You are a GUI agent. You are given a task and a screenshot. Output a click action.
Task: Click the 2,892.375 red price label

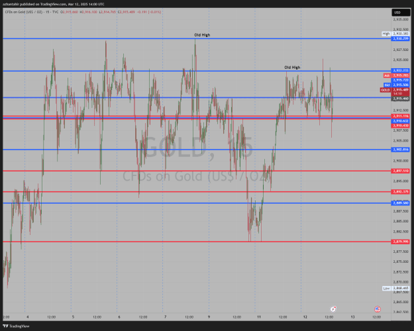[x=401, y=191]
